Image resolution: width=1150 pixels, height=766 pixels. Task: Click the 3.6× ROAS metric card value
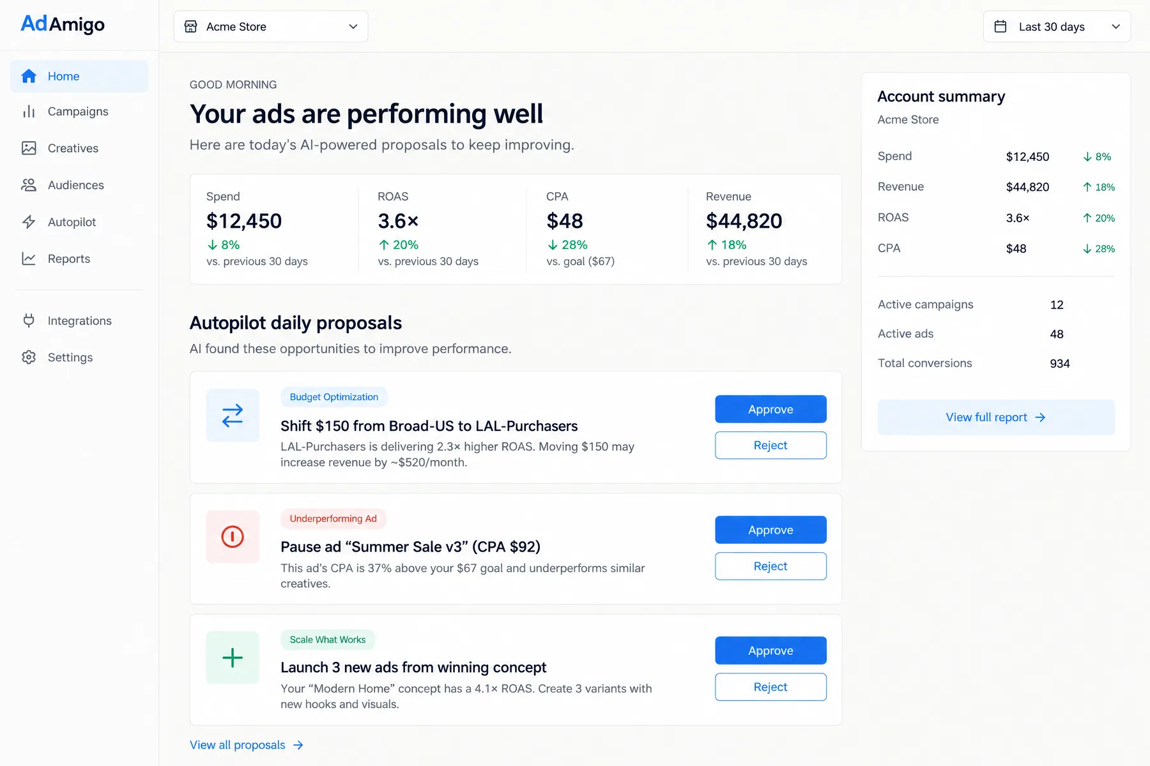click(x=398, y=221)
